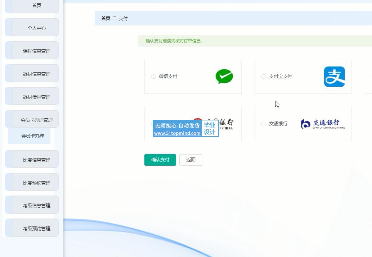The height and width of the screenshot is (257, 372).
Task: Collapse 会员卡办理管理 menu
Action: pyautogui.click(x=32, y=119)
